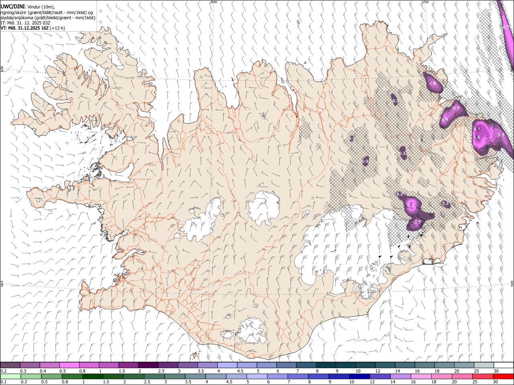Click the '(+13 h)' forecast offset text

(58, 28)
